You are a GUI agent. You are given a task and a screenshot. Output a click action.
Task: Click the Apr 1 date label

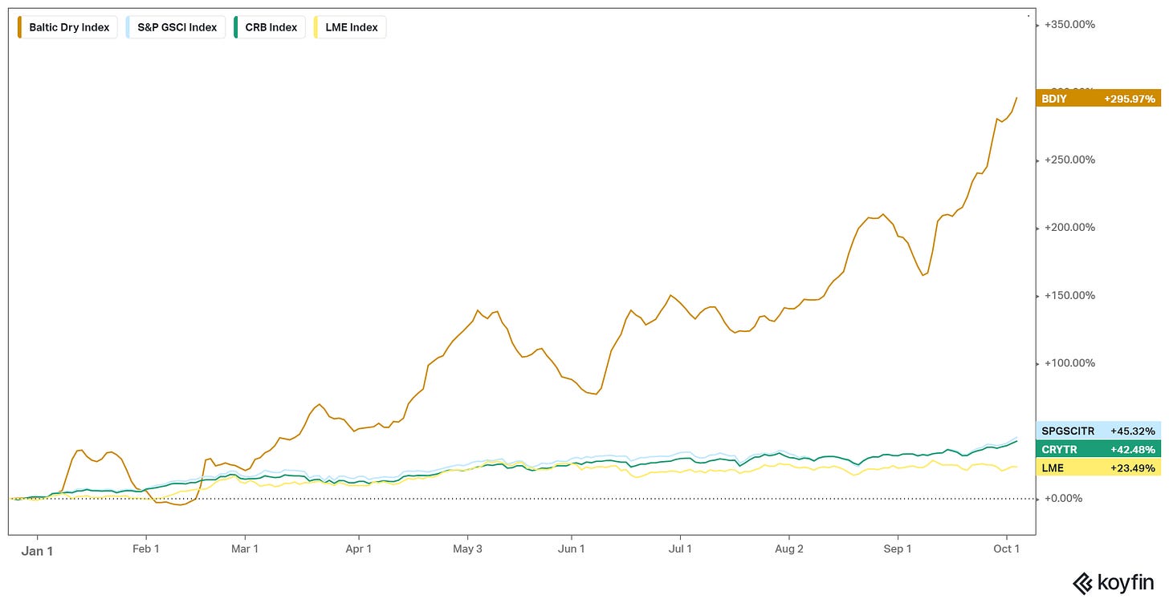358,549
